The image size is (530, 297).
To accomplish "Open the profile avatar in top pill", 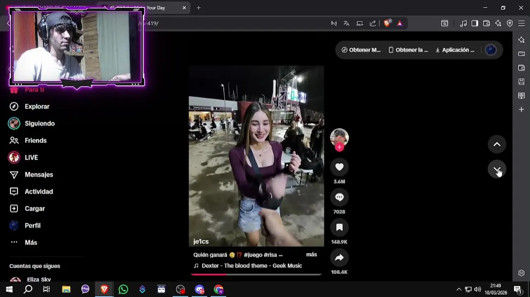I will pos(491,50).
